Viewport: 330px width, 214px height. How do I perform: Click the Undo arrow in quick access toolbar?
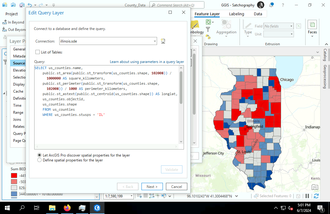pos(30,5)
